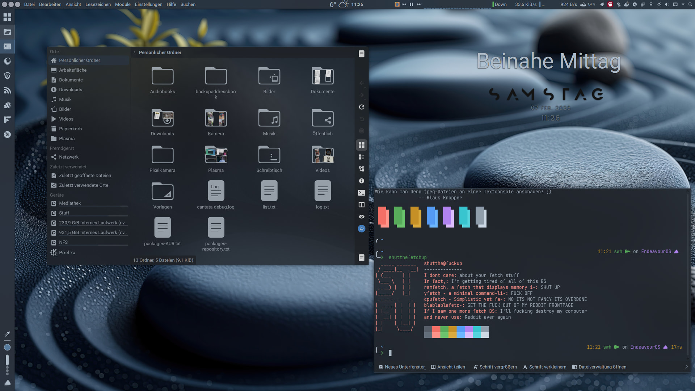Expand the terminal toolbar overflow chevron
The width and height of the screenshot is (695, 391).
pos(686,367)
